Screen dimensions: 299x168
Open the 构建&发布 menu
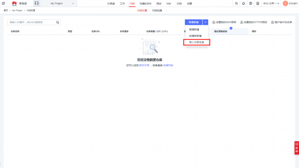[146, 4]
